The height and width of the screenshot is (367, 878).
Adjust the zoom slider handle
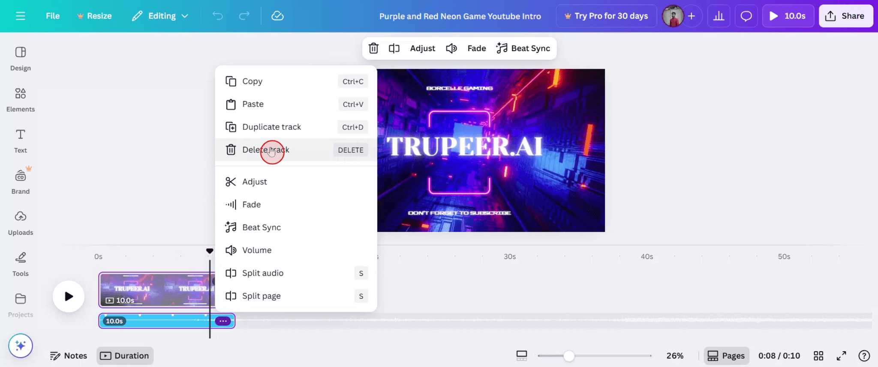(569, 356)
